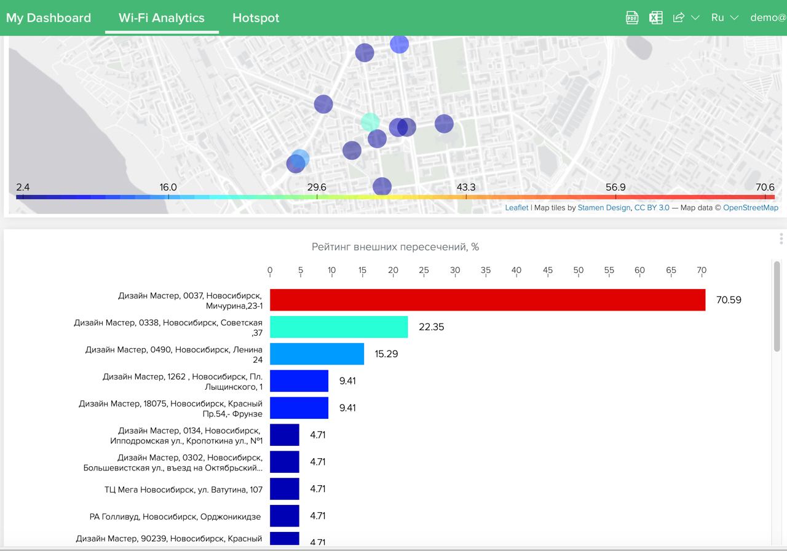Click the blue 15.29 bar for Ленина 24
Image resolution: width=787 pixels, height=551 pixels.
point(317,354)
